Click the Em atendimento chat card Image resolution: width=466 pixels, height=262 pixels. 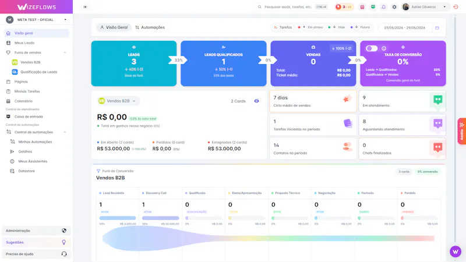[x=403, y=101]
